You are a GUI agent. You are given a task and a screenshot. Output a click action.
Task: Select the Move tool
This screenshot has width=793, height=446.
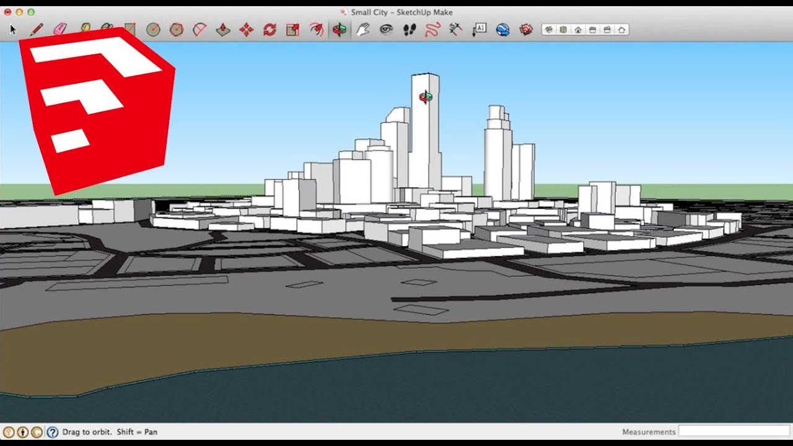[247, 29]
